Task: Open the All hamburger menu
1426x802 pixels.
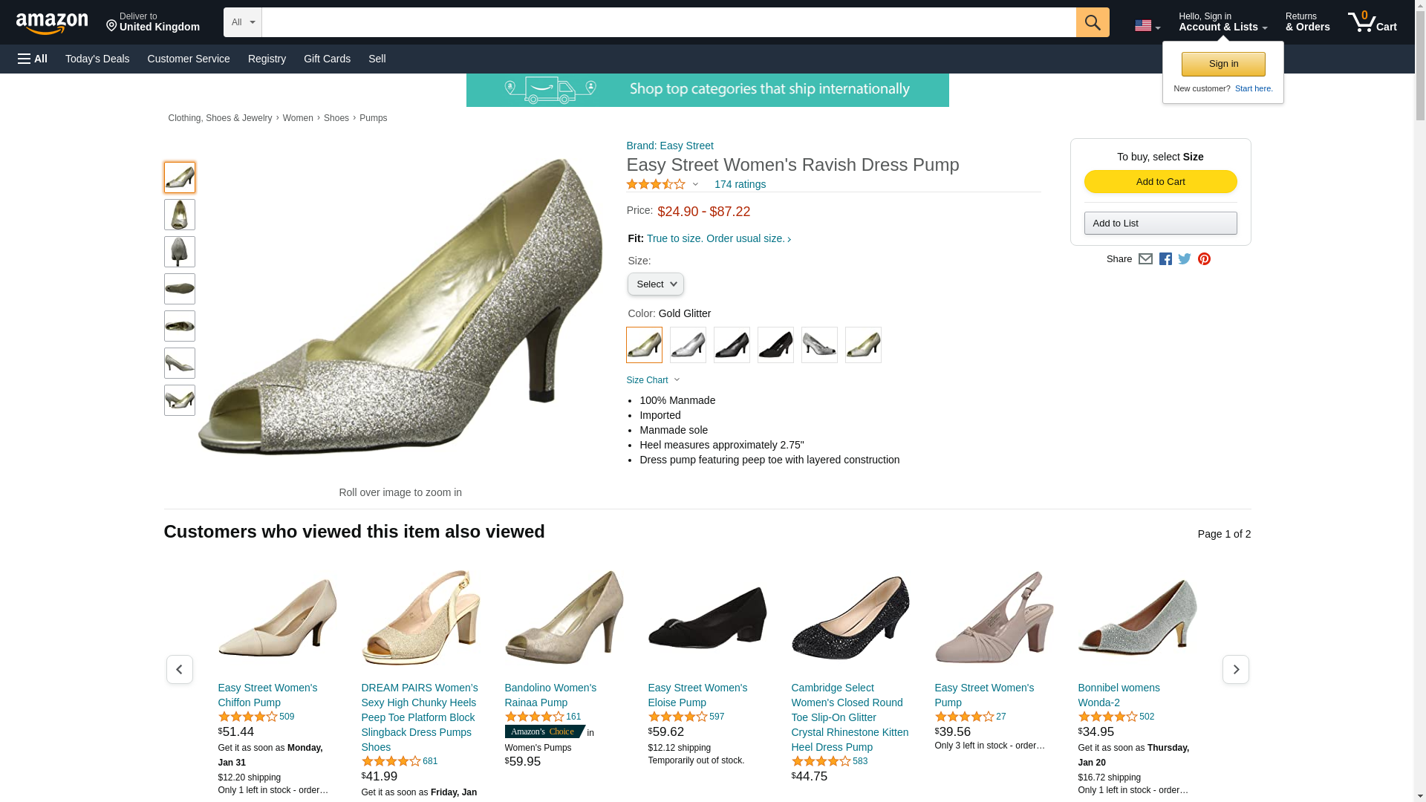Action: click(33, 59)
